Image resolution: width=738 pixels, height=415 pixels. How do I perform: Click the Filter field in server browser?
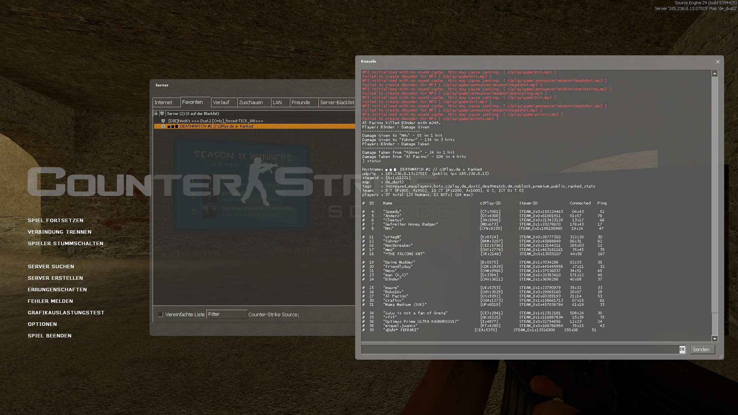[227, 314]
